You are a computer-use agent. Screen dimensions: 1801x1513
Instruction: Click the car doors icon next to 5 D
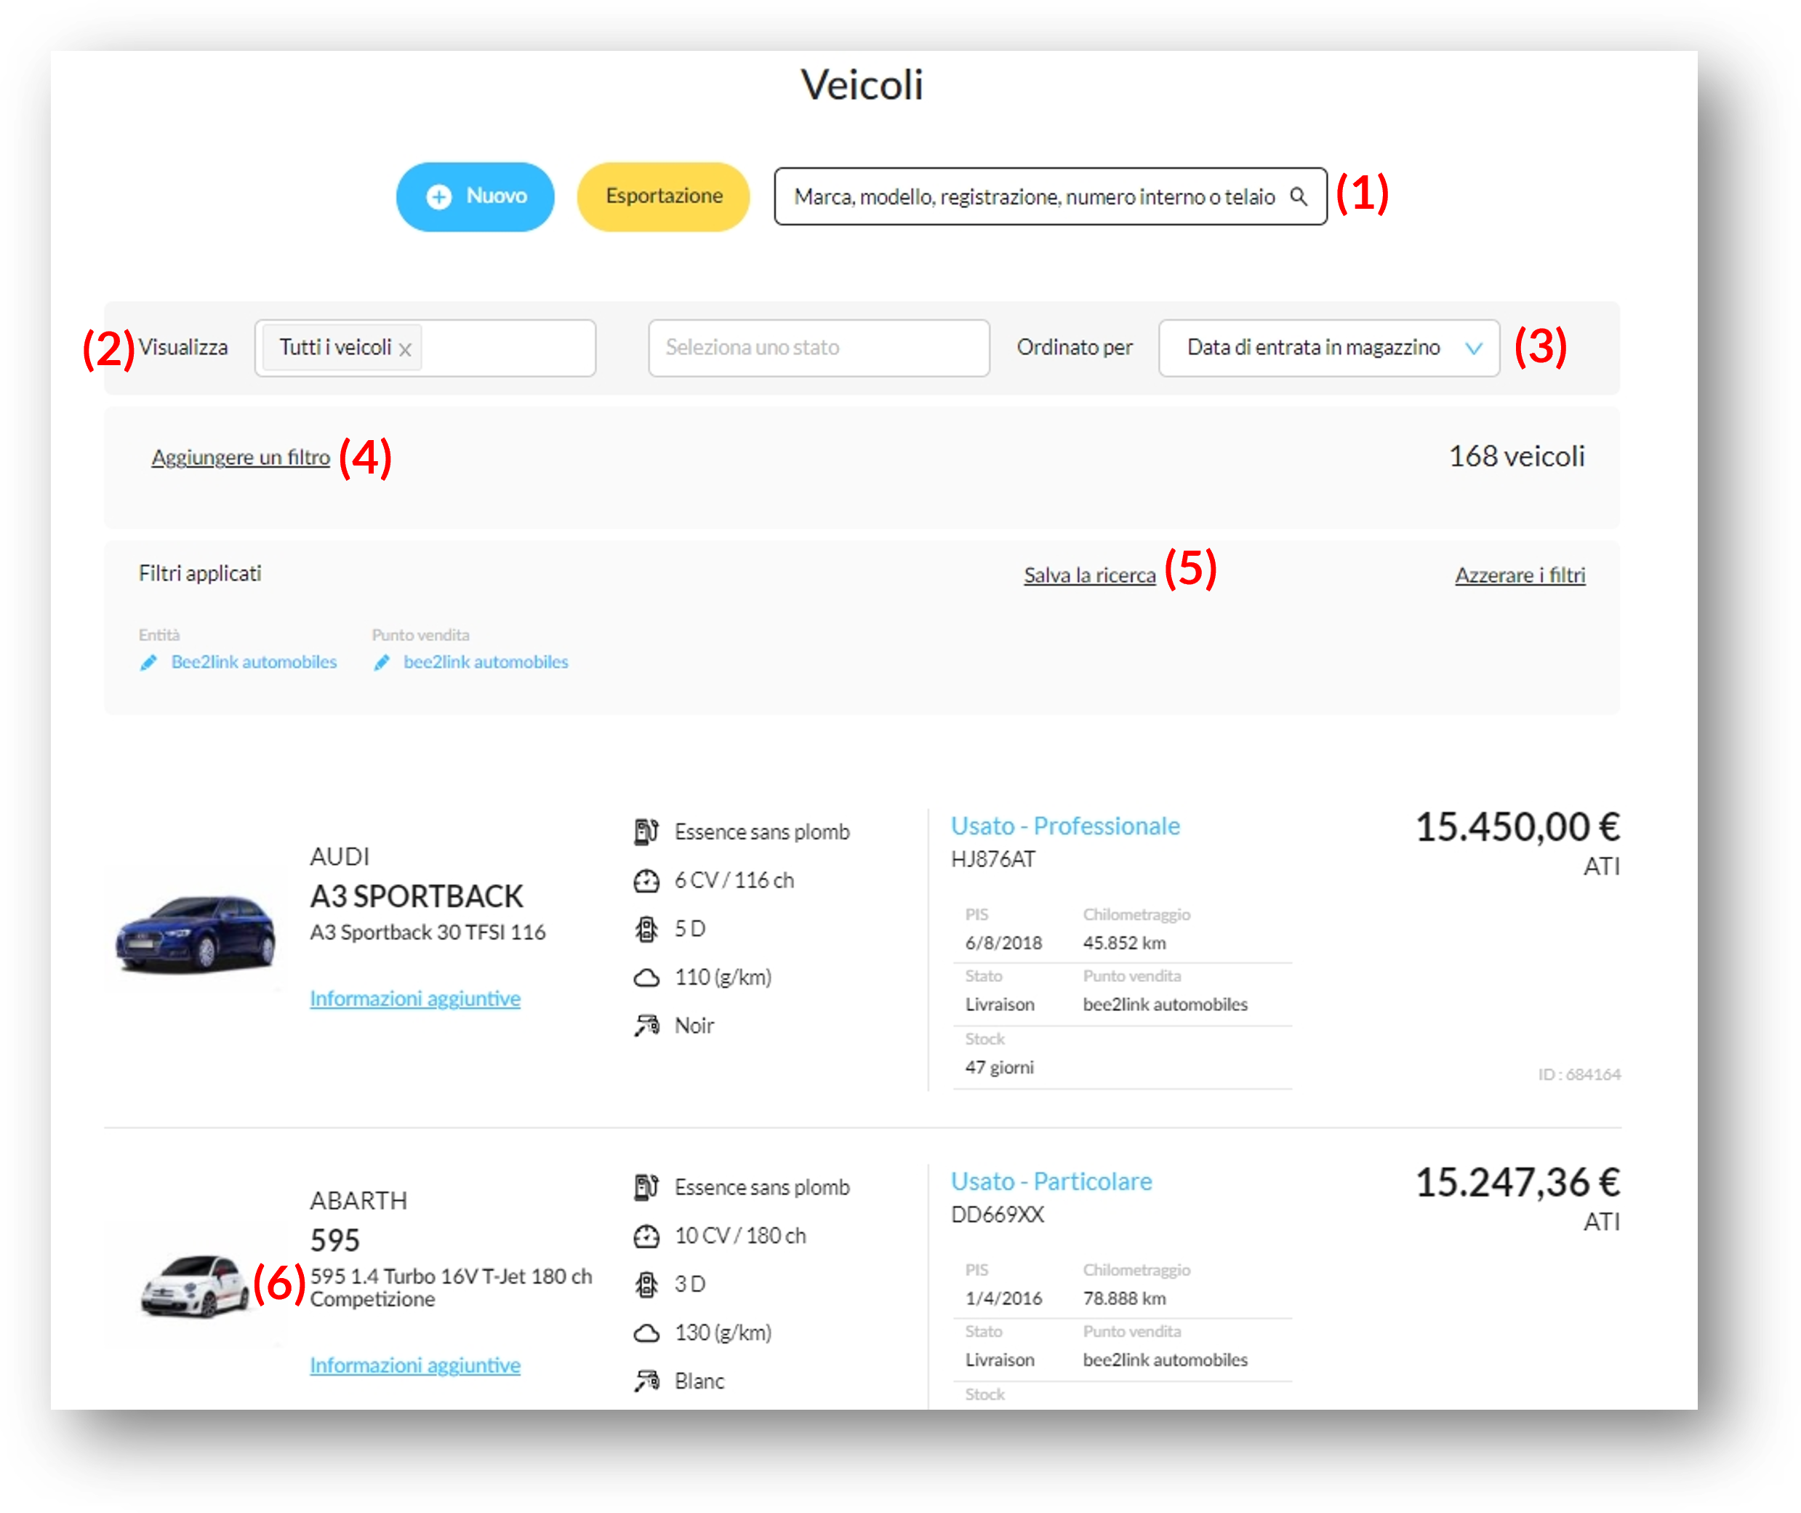pos(646,929)
